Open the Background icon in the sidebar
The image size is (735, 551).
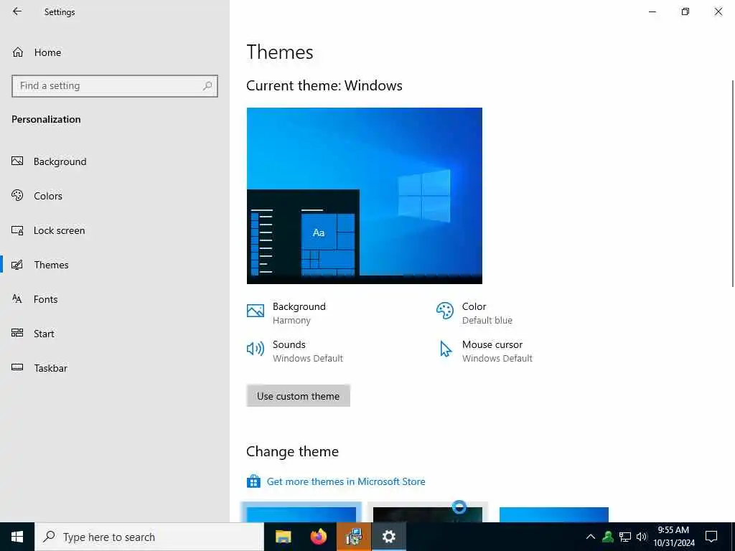click(17, 161)
